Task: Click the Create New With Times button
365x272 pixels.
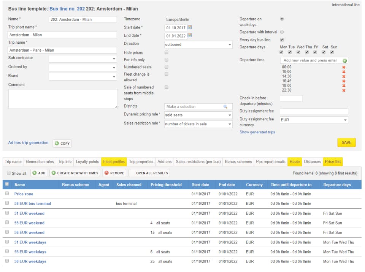Action: click(x=75, y=173)
